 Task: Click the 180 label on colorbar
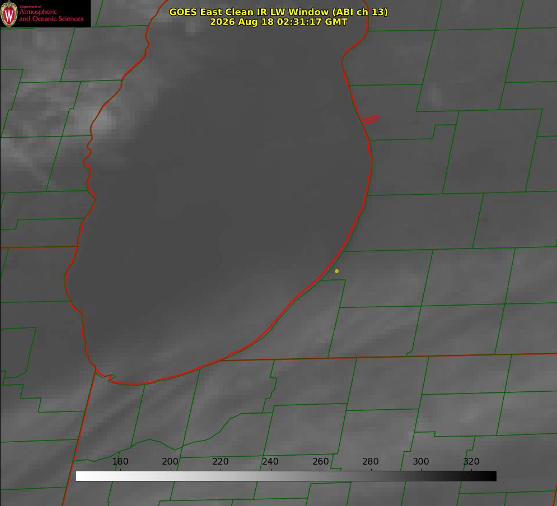(x=120, y=461)
